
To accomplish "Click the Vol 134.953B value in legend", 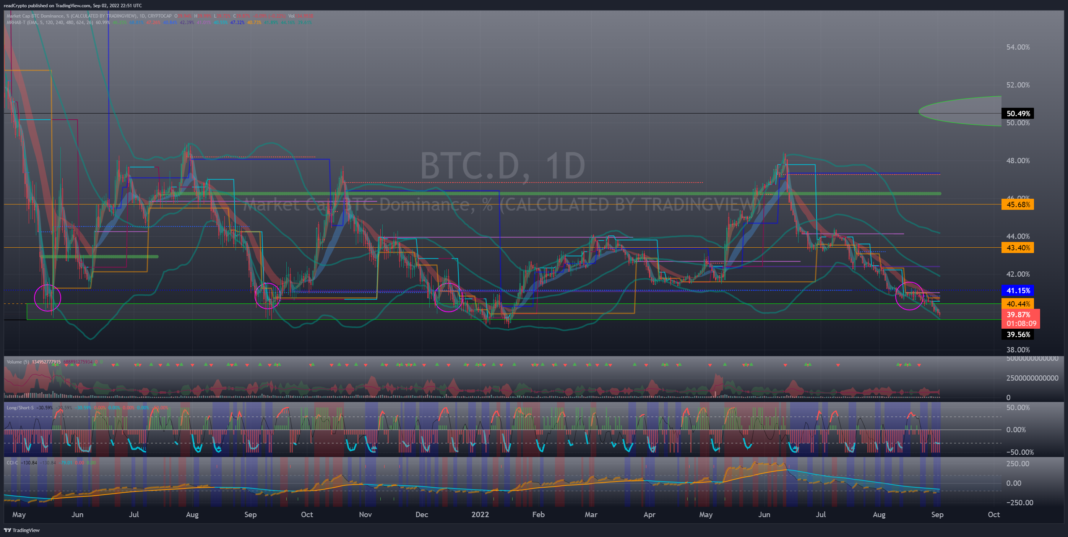I will [301, 16].
